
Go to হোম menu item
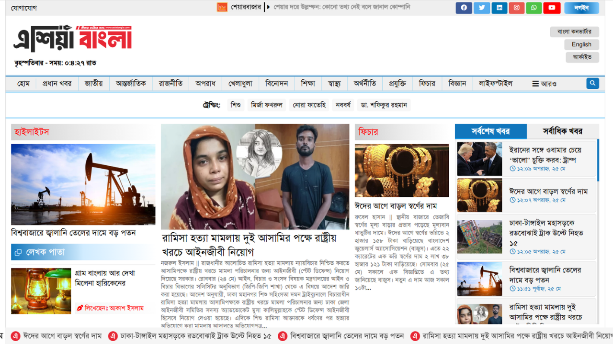coord(23,84)
